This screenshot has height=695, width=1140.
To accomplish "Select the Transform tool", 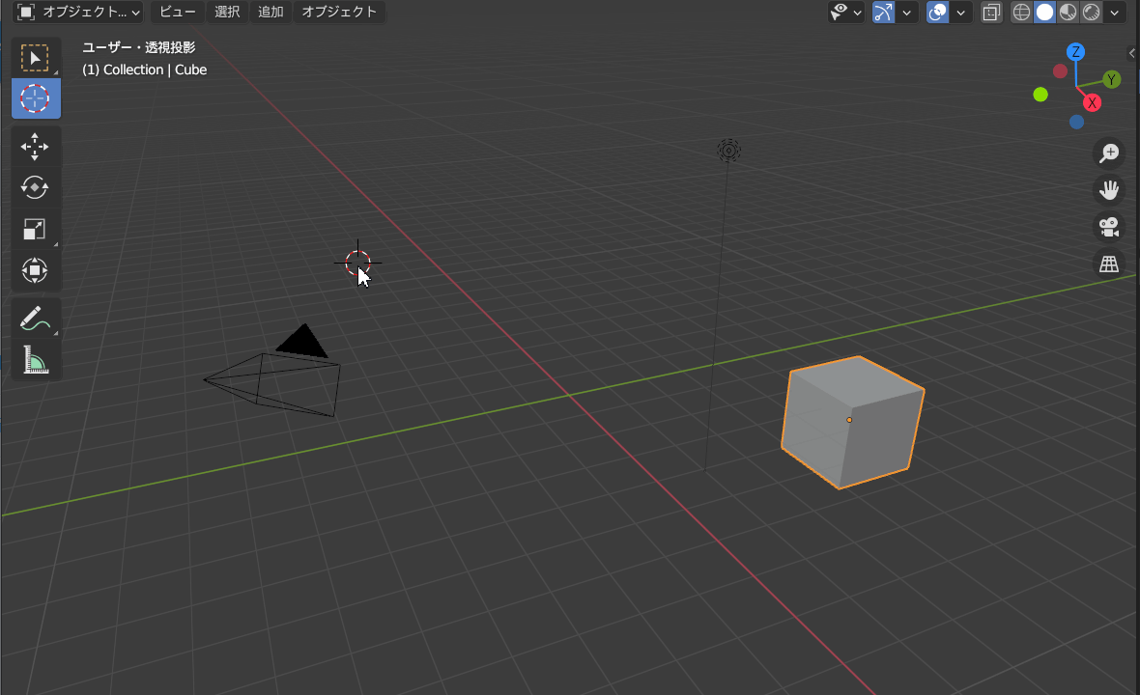I will tap(35, 270).
